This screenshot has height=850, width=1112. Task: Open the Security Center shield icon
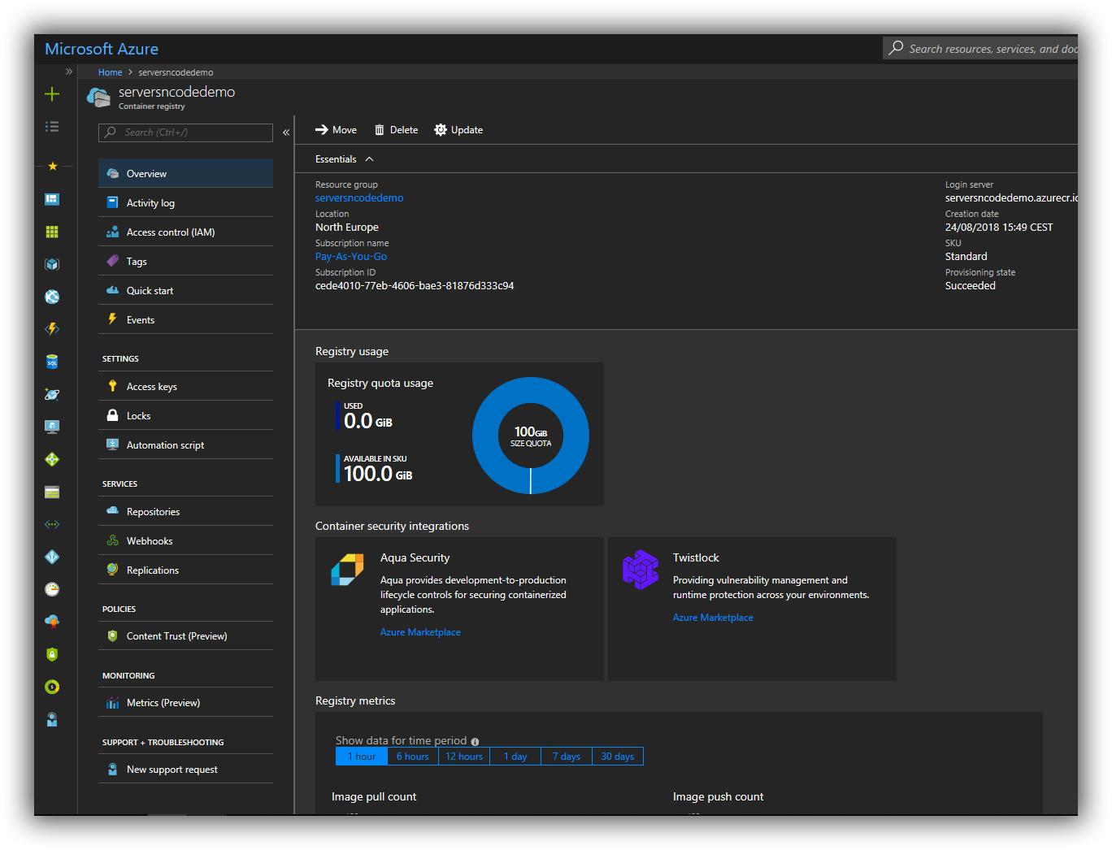[x=52, y=654]
